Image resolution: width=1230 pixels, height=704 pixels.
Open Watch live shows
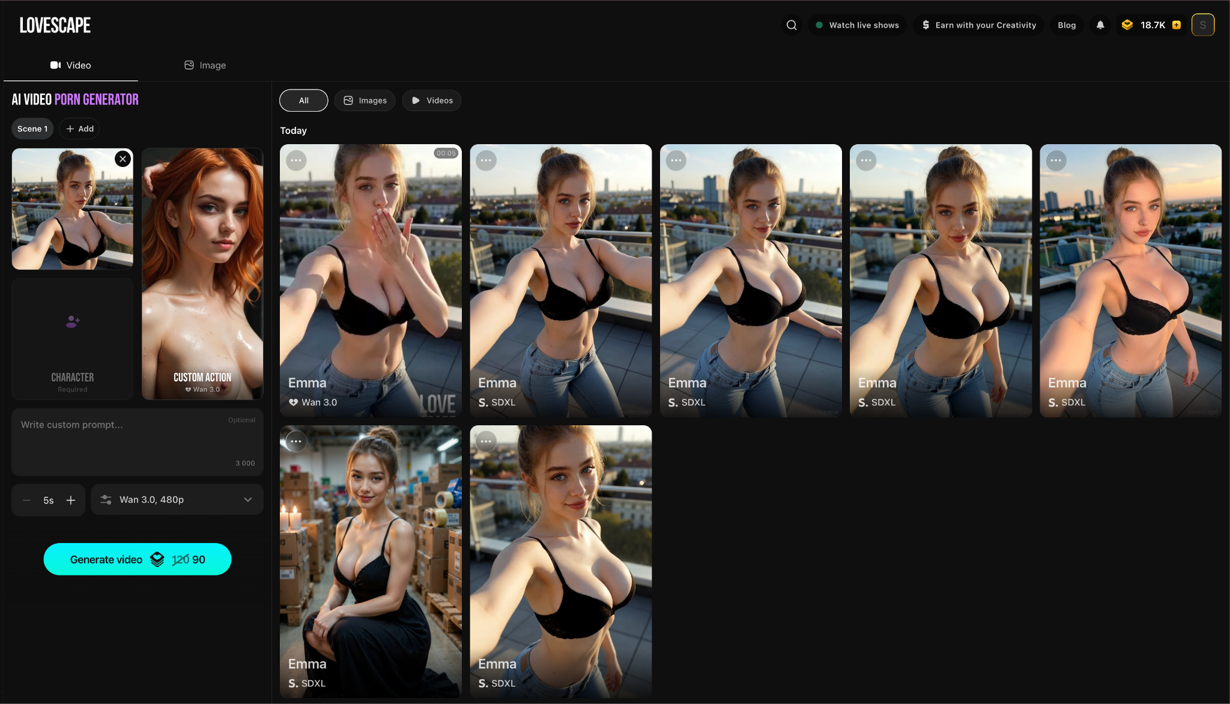coord(858,25)
